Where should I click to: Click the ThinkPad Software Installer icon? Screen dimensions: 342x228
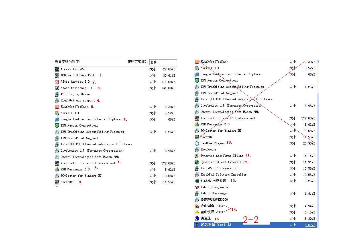tap(197, 174)
